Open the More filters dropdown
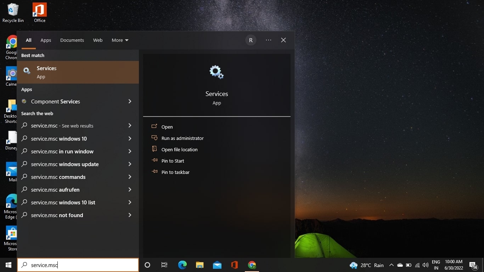The width and height of the screenshot is (484, 272). [x=120, y=40]
